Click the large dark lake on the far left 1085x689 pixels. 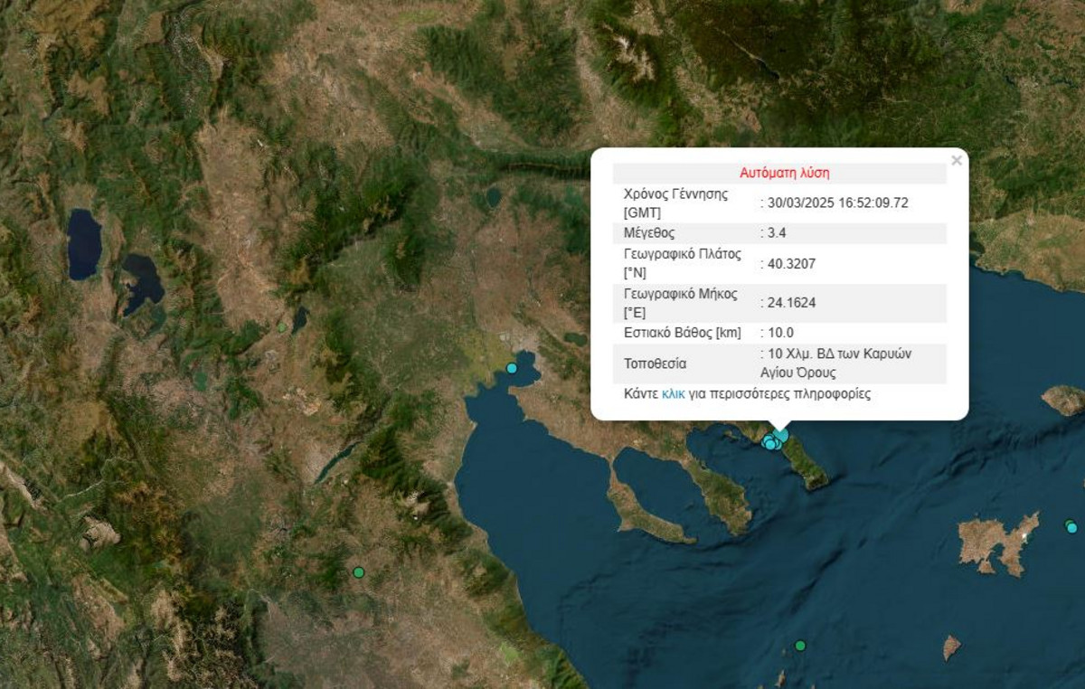coord(84,244)
